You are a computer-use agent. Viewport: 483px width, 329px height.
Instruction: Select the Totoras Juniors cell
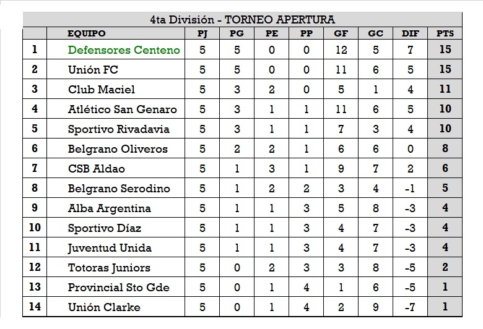(x=109, y=268)
